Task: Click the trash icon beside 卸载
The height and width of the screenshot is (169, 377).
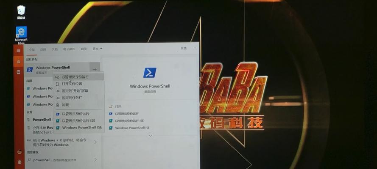Action: (x=57, y=105)
